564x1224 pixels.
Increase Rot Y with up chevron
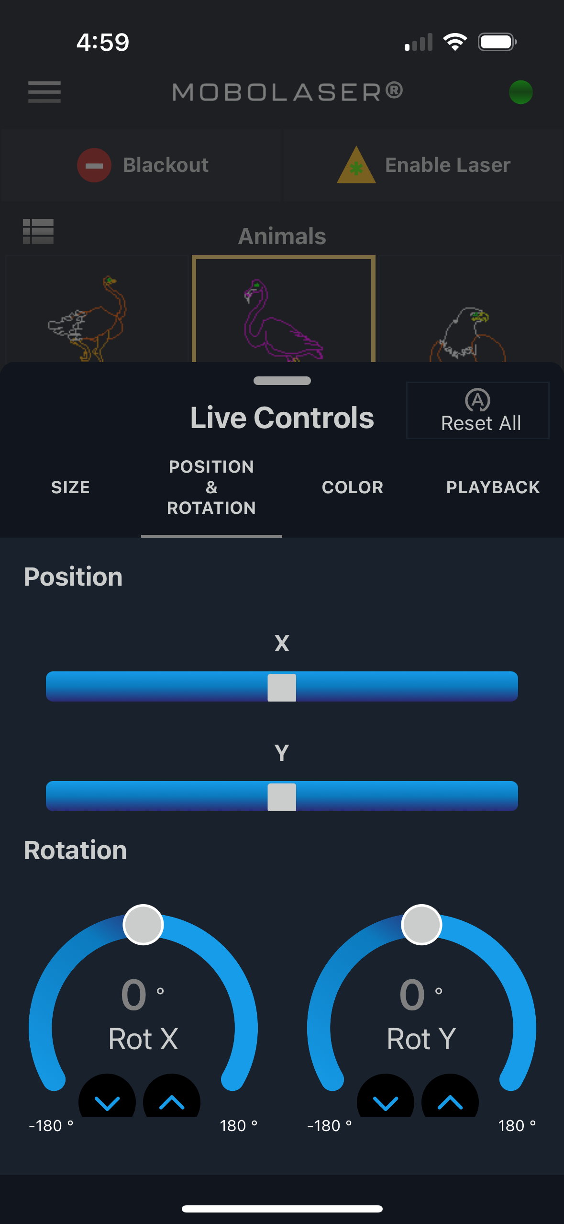pyautogui.click(x=450, y=1100)
